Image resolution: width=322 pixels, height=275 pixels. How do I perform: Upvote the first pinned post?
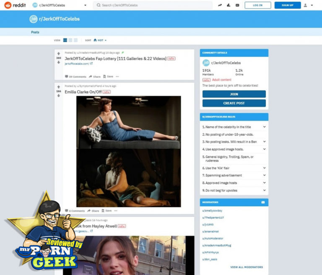point(59,53)
